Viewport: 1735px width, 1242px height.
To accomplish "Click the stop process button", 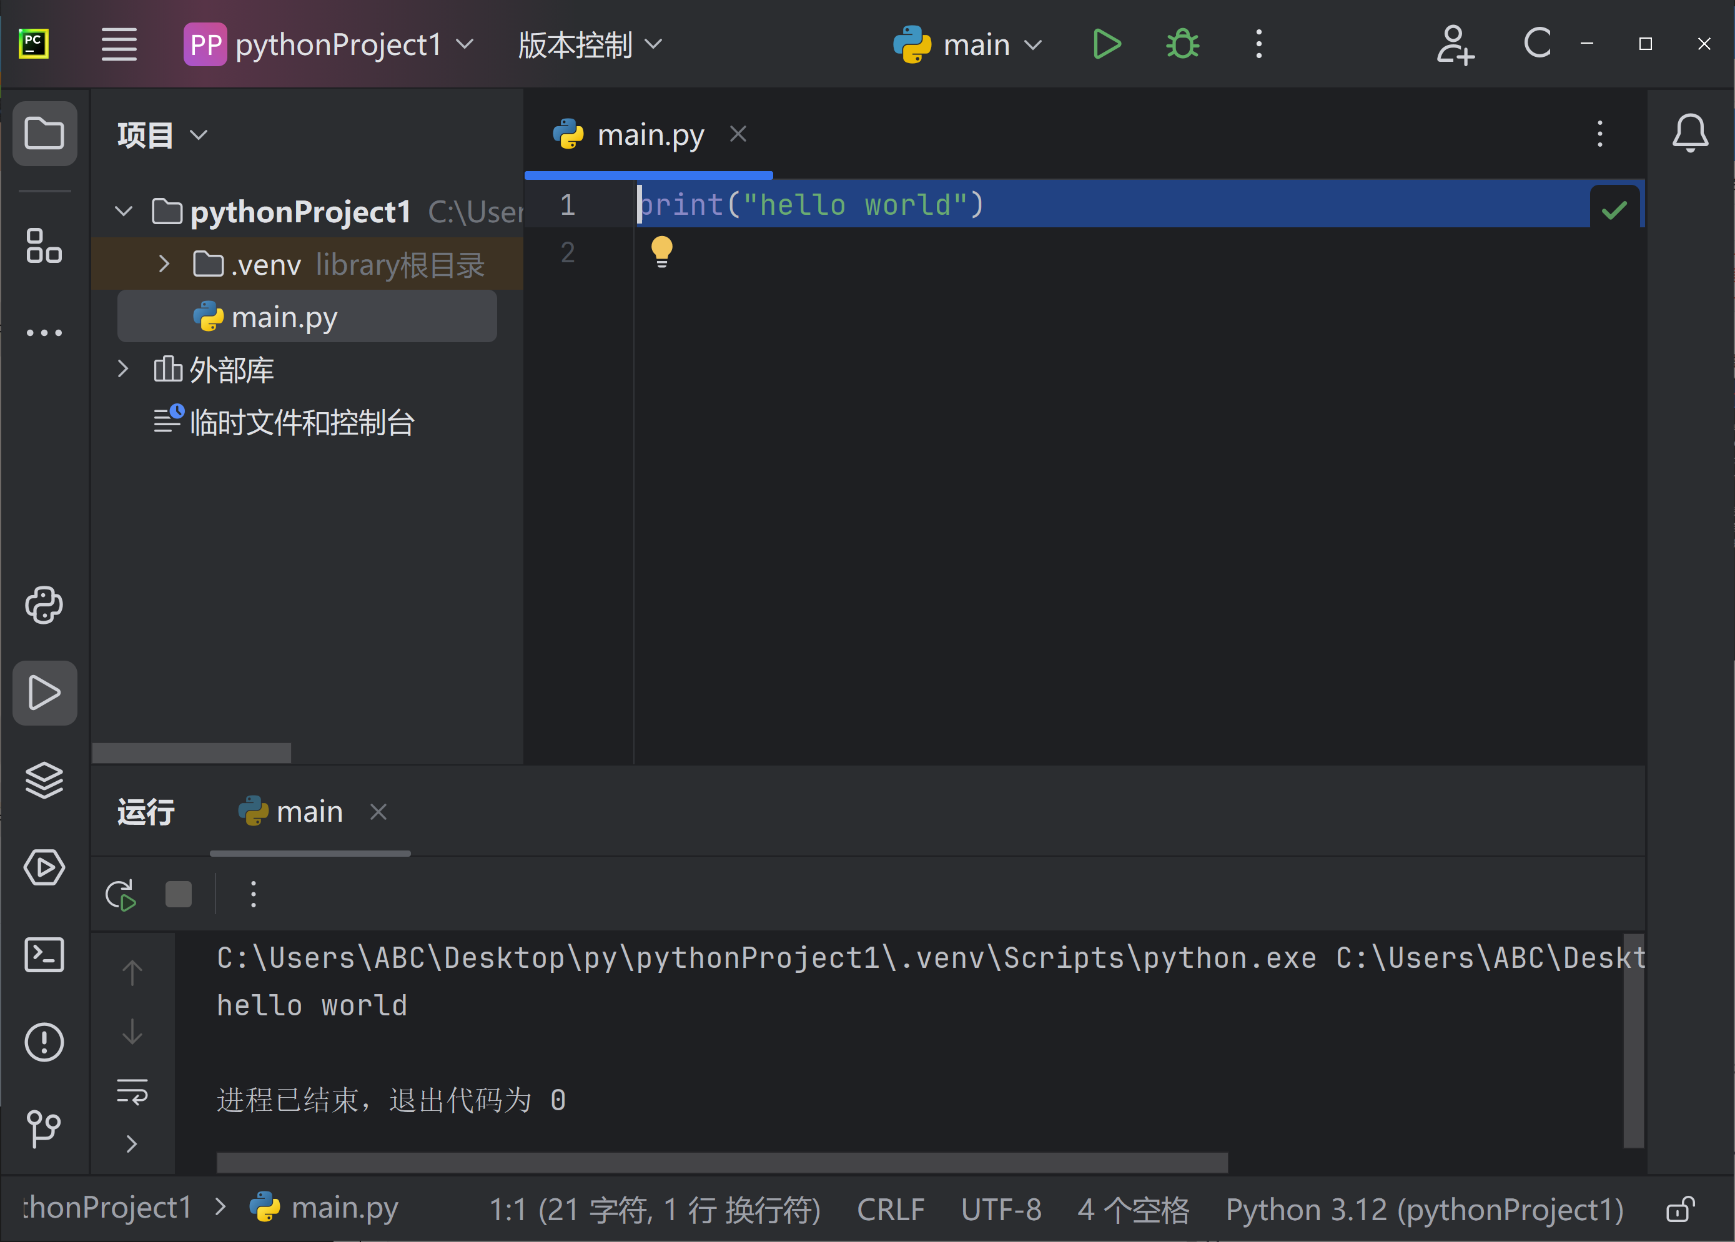I will click(x=178, y=894).
